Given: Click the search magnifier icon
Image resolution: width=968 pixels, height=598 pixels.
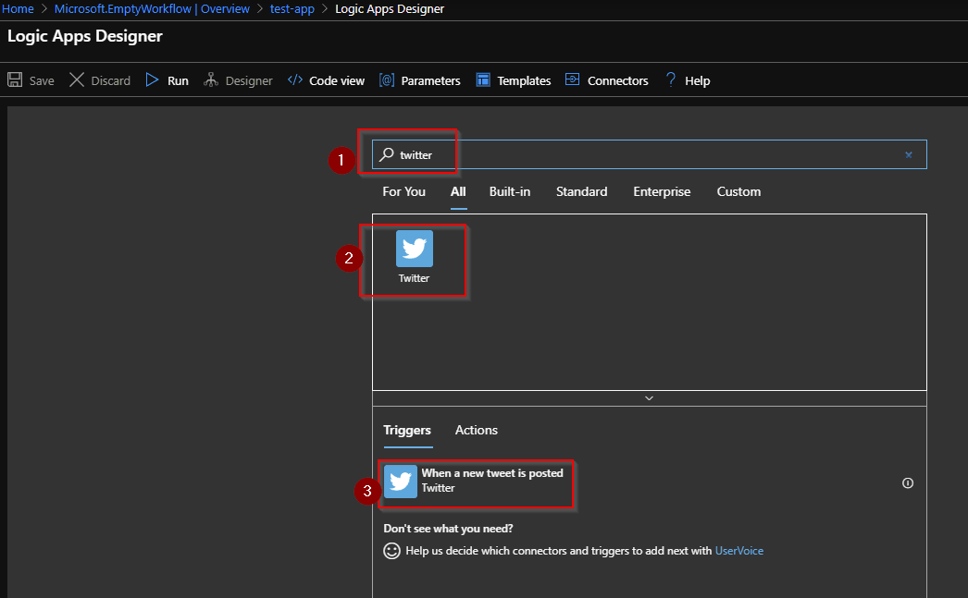Looking at the screenshot, I should 387,154.
